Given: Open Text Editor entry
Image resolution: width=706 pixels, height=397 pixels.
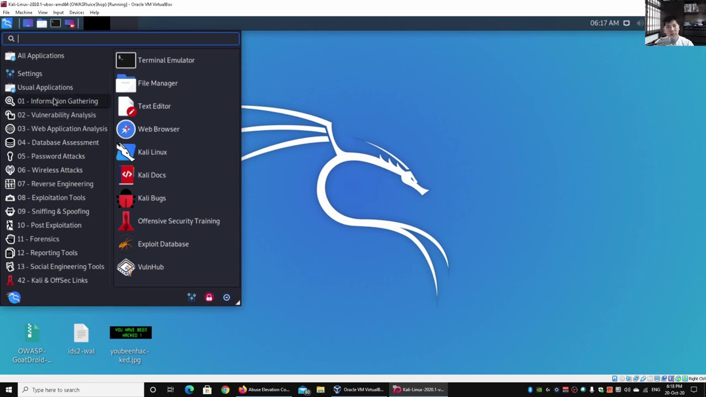Looking at the screenshot, I should pos(176,106).
